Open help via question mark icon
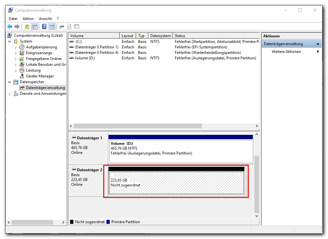Viewport: 328px width, 239px height. coord(44,27)
